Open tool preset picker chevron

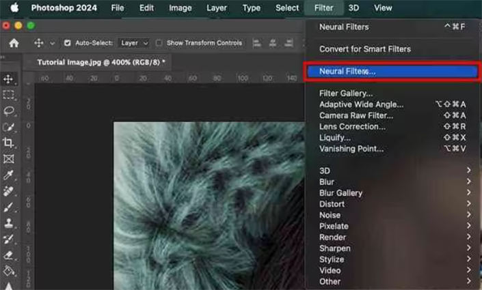(x=52, y=43)
